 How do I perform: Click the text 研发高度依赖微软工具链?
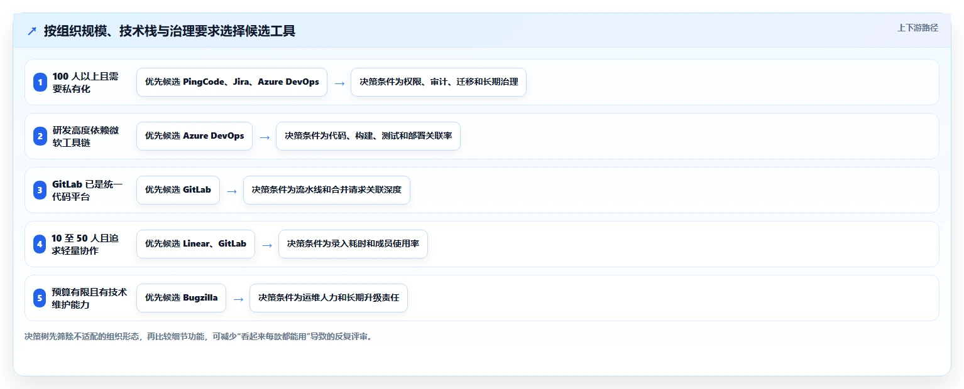click(x=86, y=136)
